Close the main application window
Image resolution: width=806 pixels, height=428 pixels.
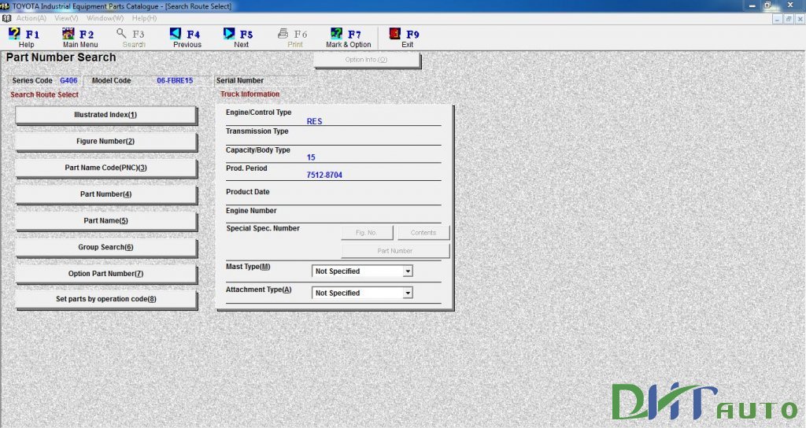coord(790,6)
